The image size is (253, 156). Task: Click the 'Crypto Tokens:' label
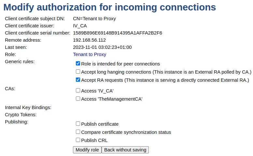coord(21,115)
